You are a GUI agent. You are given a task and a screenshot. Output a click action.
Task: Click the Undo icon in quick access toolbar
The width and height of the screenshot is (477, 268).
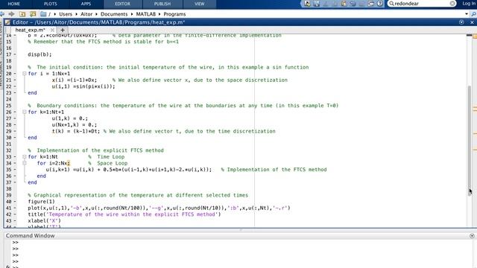(353, 4)
